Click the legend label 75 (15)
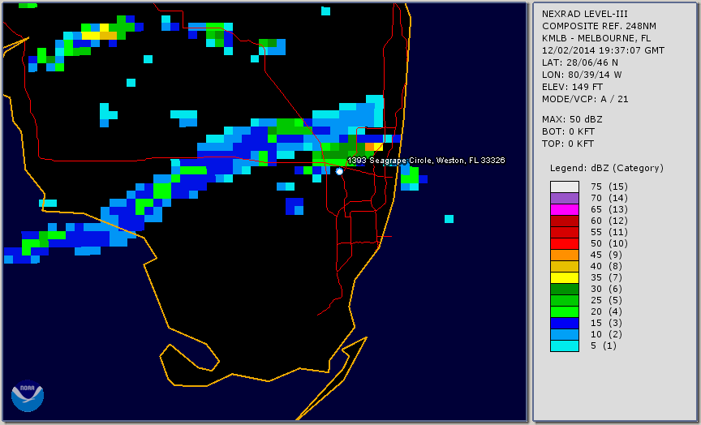The width and height of the screenshot is (701, 425). pyautogui.click(x=609, y=187)
